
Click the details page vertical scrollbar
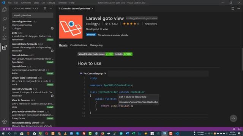(242, 59)
